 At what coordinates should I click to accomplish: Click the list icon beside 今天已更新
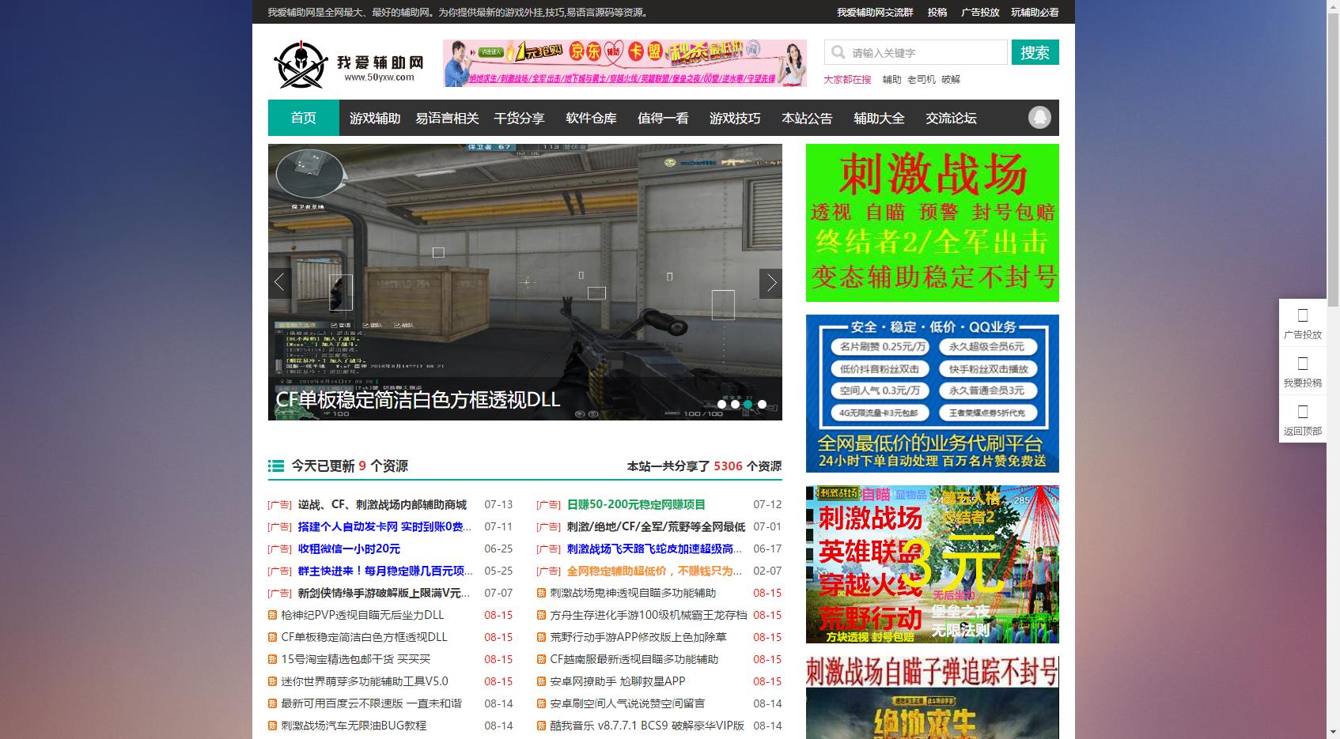point(276,466)
